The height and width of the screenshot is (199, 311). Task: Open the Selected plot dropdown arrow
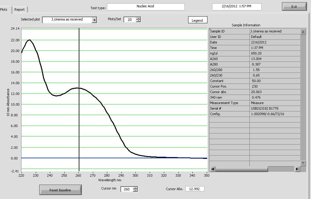(94, 20)
